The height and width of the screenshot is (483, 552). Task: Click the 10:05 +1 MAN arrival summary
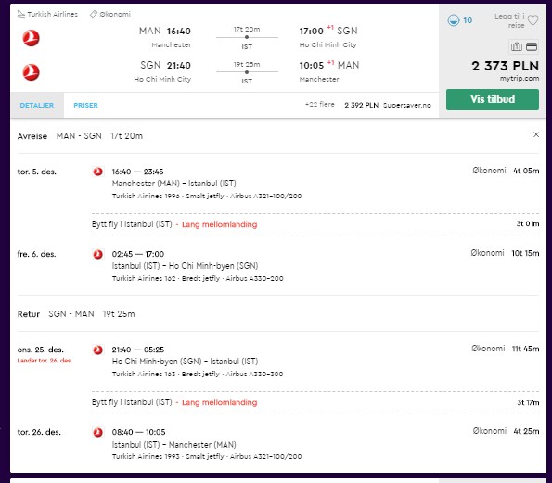pyautogui.click(x=329, y=65)
